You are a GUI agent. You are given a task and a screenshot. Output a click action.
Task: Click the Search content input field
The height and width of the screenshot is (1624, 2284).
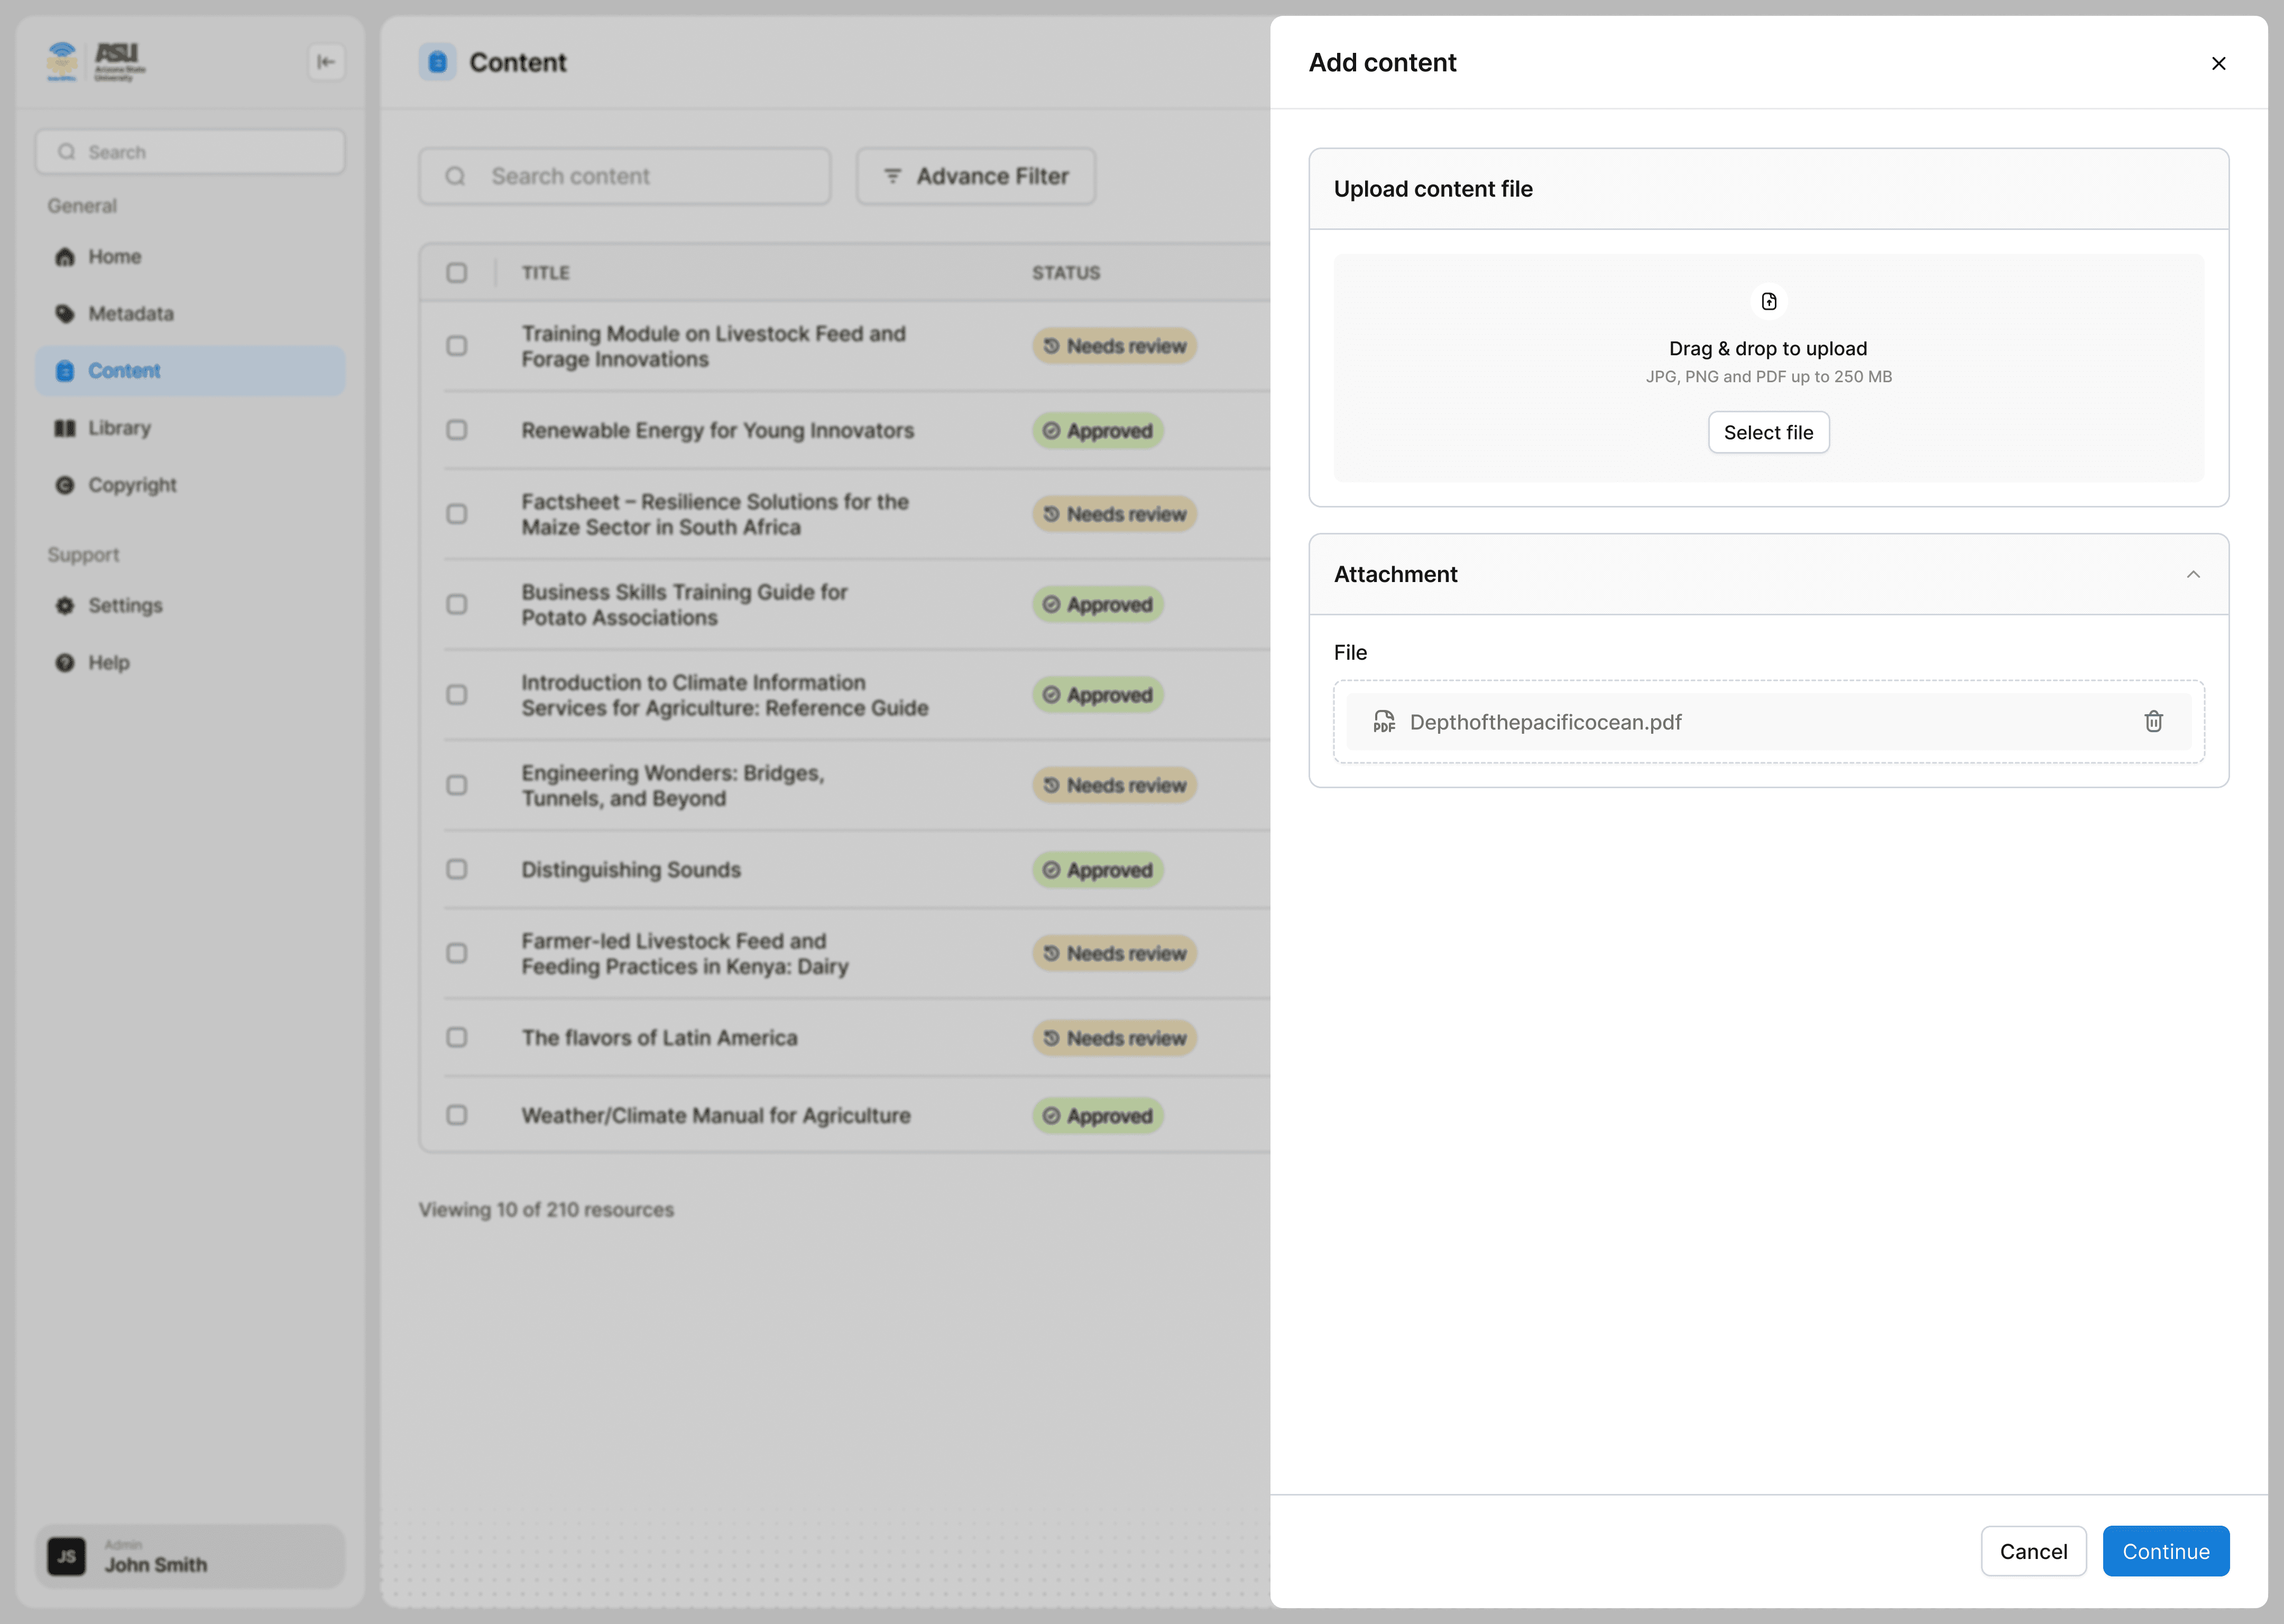[625, 176]
